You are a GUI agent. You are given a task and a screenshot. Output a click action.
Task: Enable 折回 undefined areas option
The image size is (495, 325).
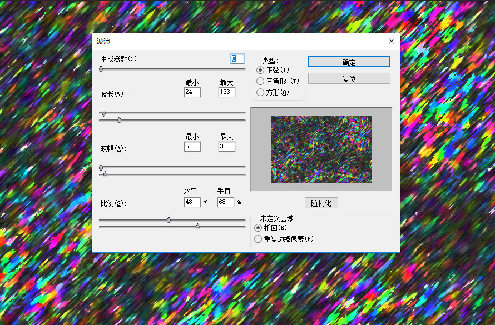pyautogui.click(x=258, y=228)
